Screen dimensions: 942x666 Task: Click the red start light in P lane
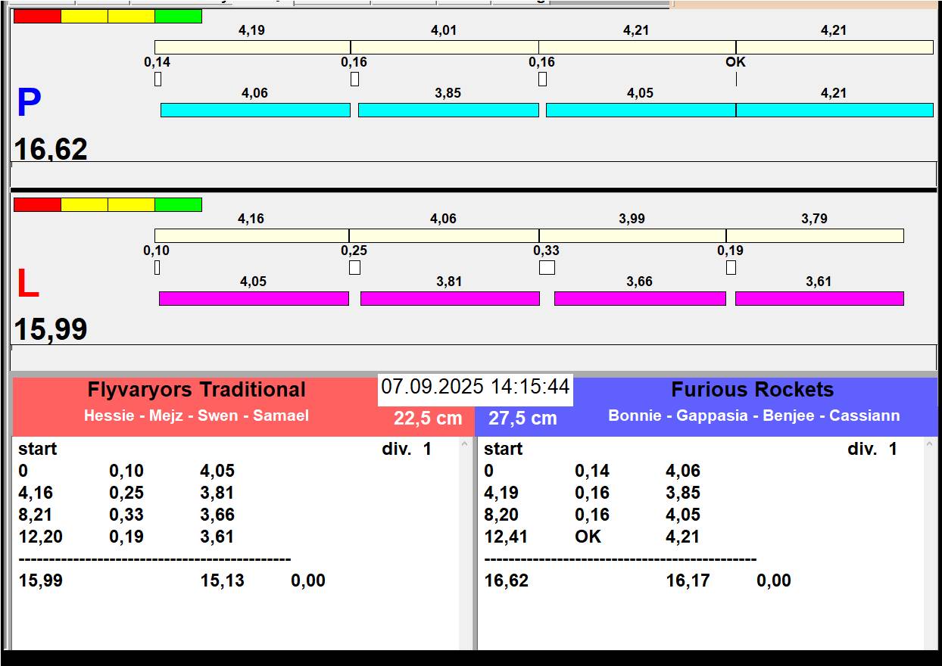coord(37,16)
